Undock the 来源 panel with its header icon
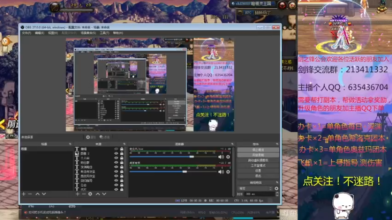 point(124,144)
